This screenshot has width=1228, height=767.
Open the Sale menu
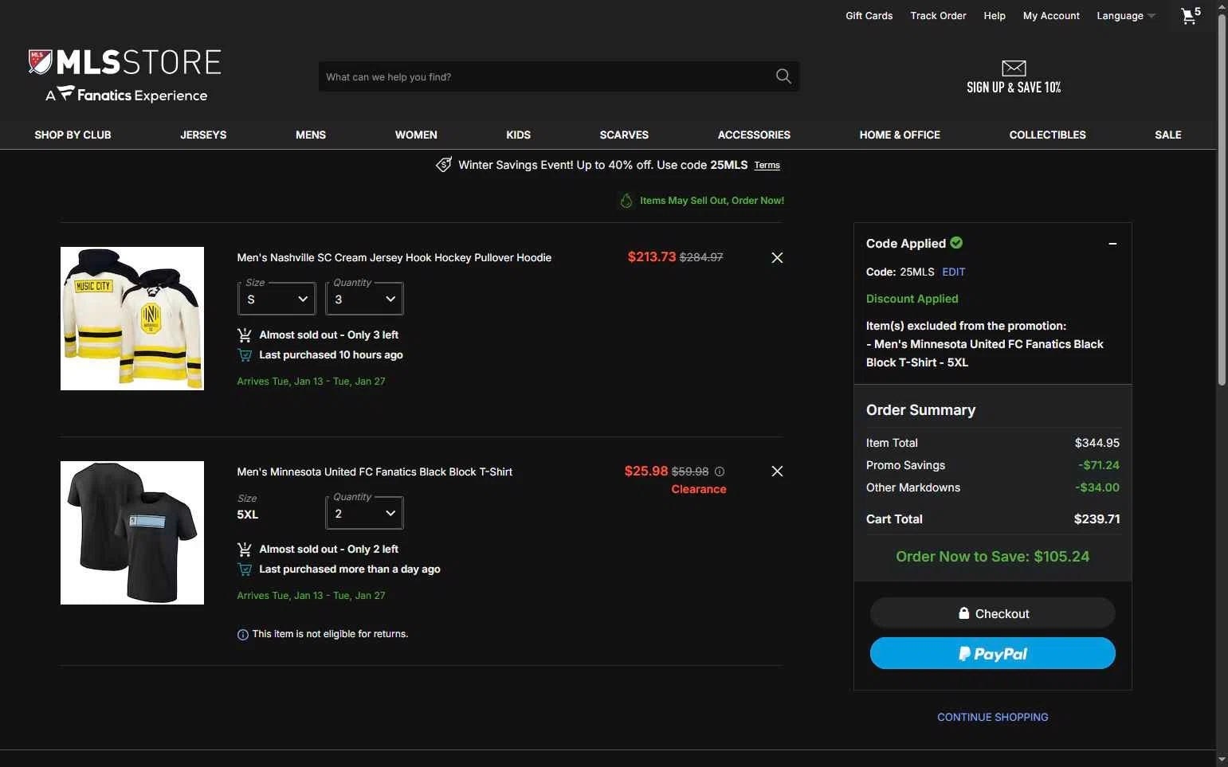(1167, 135)
